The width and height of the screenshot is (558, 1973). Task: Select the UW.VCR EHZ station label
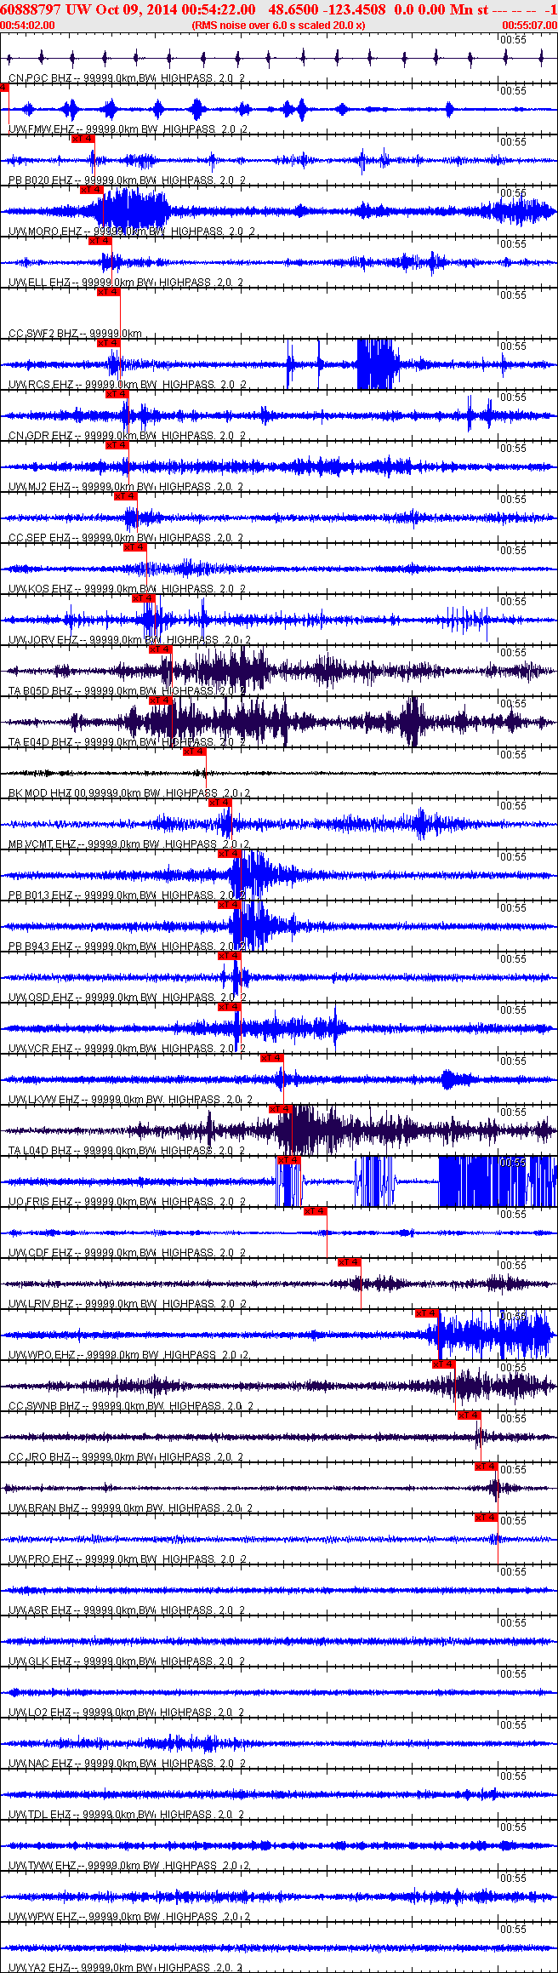[127, 1049]
